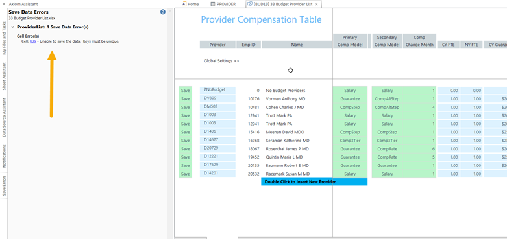Image resolution: width=507 pixels, height=239 pixels.
Task: Select provider code D14201 cell
Action: [217, 174]
